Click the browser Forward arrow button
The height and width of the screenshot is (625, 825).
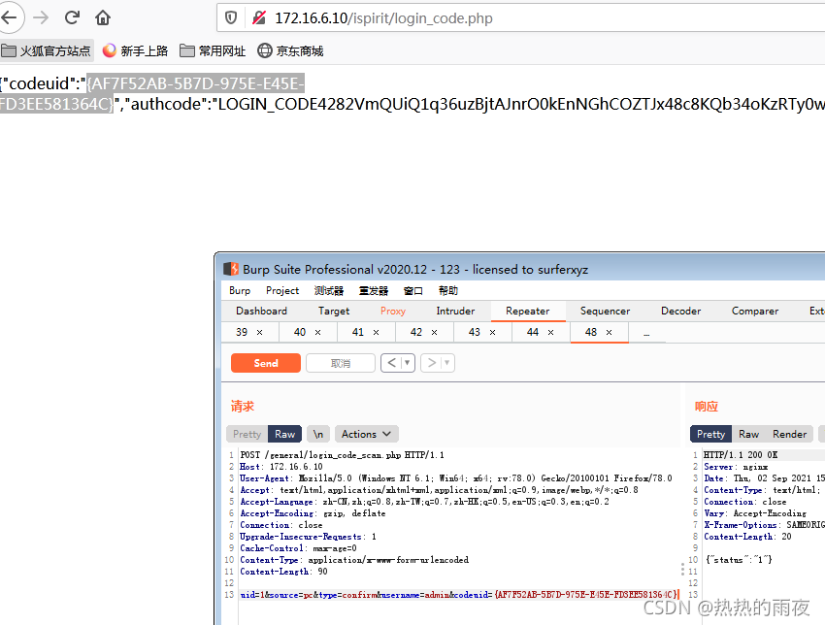click(x=41, y=17)
